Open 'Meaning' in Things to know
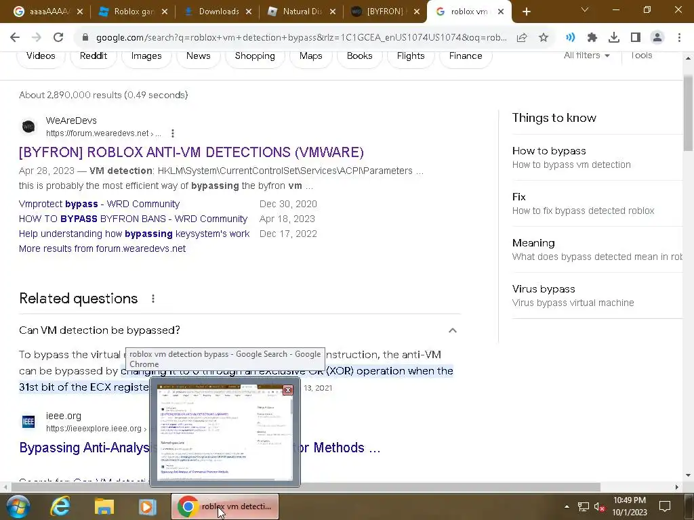This screenshot has height=520, width=694. pyautogui.click(x=597, y=249)
